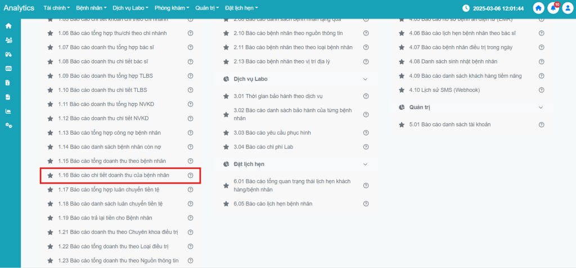Open the settings gears icon in sidebar
This screenshot has width=576, height=268.
pos(8,125)
